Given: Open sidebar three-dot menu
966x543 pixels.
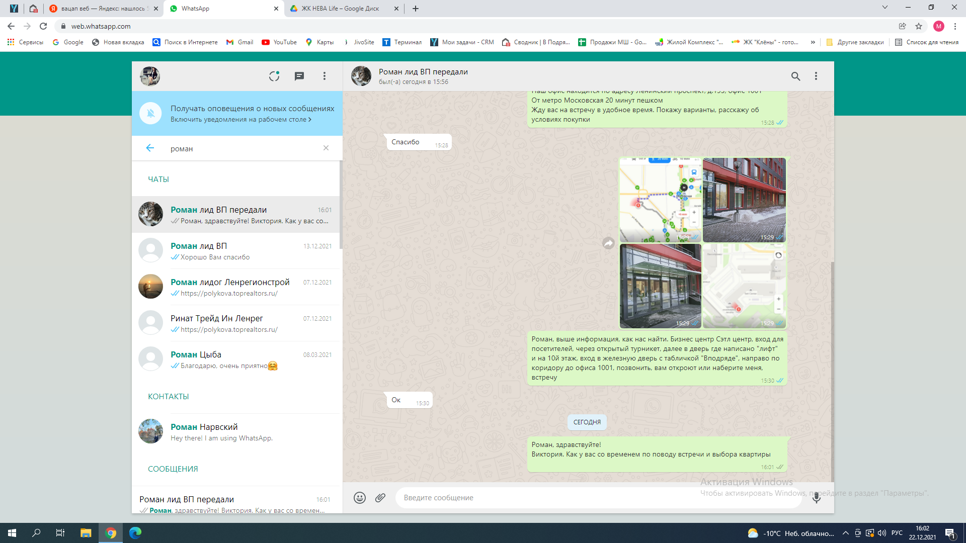Looking at the screenshot, I should tap(325, 76).
